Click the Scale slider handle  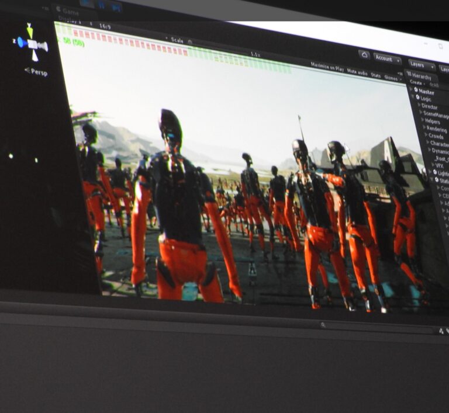[x=189, y=42]
